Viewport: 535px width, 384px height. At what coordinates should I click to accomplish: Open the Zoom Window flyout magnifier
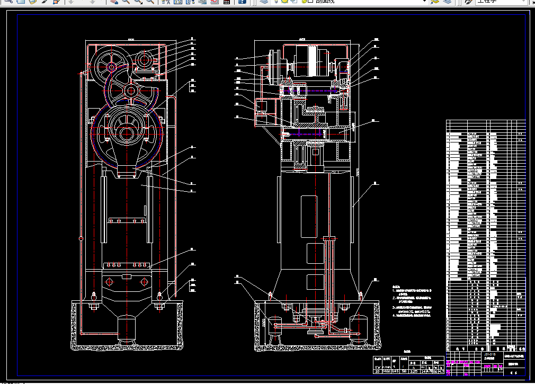pyautogui.click(x=138, y=1)
